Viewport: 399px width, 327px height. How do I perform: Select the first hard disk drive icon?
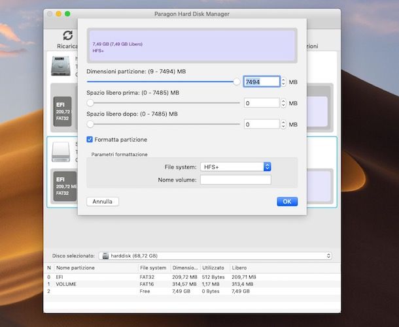61,66
